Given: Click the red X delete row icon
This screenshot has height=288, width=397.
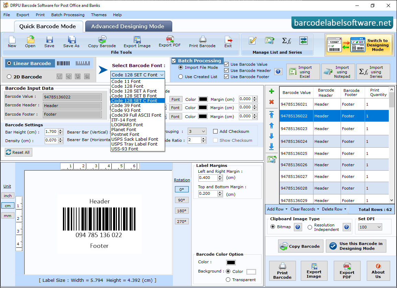Looking at the screenshot, I should (272, 102).
